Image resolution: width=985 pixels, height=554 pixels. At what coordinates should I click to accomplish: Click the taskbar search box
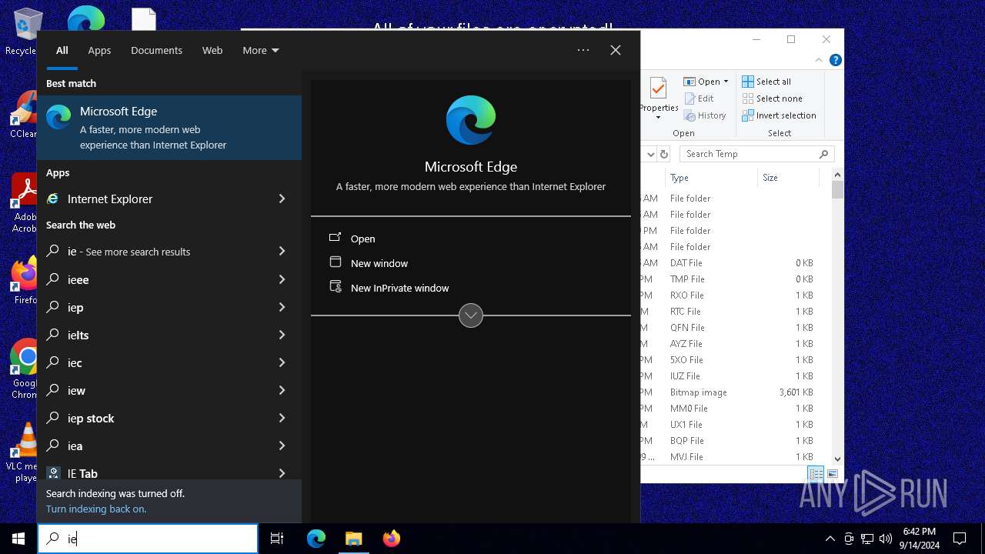(x=148, y=539)
